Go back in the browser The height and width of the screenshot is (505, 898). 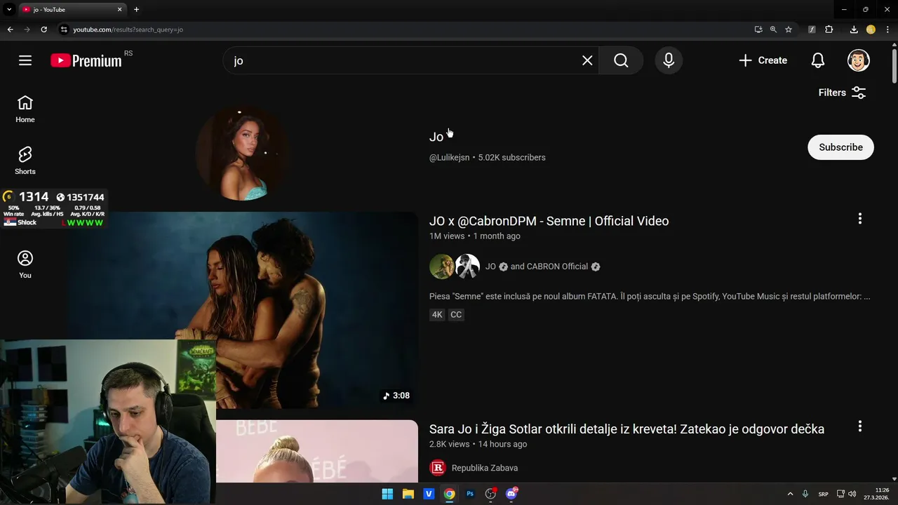tap(10, 29)
